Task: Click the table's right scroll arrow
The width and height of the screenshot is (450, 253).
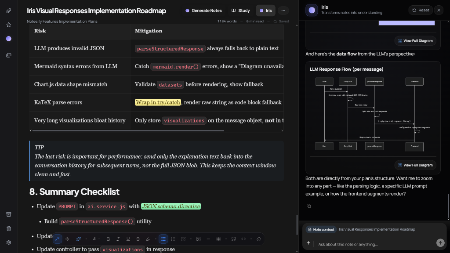Action: (282, 131)
